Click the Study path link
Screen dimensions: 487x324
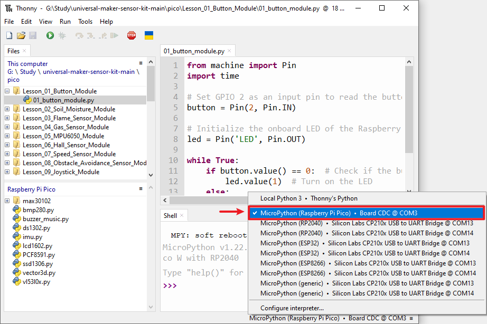pos(28,72)
